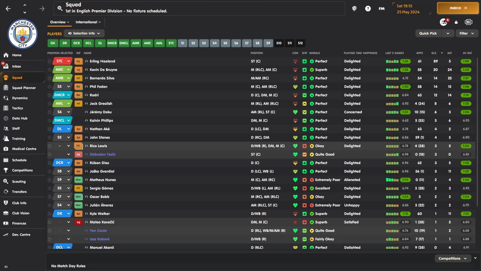Image resolution: width=481 pixels, height=271 pixels.
Task: Open the Home sidebar icon
Action: pos(6,55)
